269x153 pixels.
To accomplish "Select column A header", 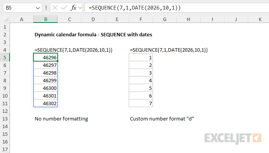I will 22,19.
